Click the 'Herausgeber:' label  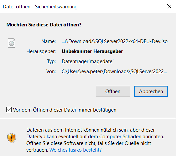pyautogui.click(x=41, y=51)
